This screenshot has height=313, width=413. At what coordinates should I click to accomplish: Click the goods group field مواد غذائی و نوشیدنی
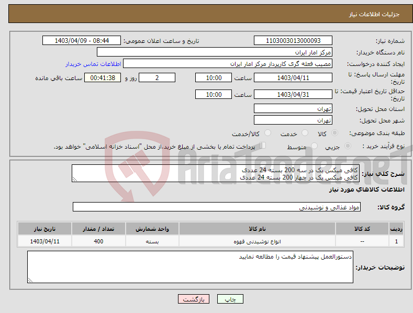click(217, 207)
